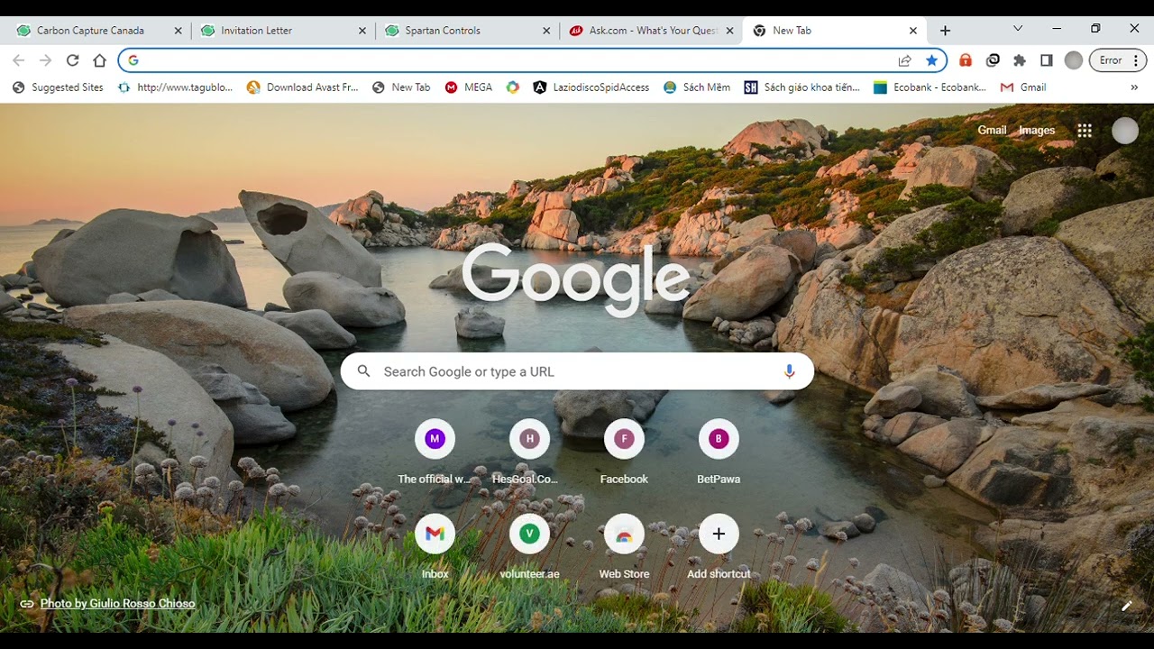The height and width of the screenshot is (649, 1154).
Task: Click the customize page pencil icon
Action: (1126, 606)
